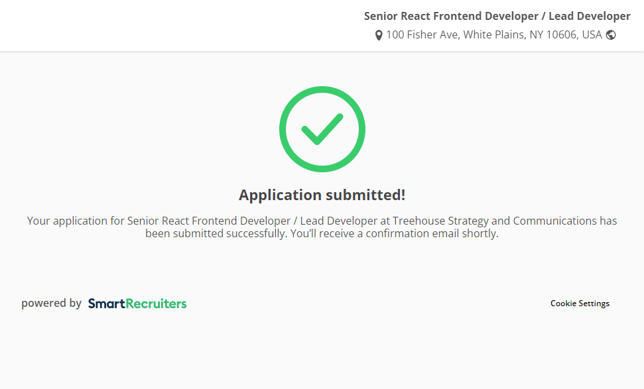This screenshot has width=644, height=389.
Task: Open the SmartRecruiters logo link
Action: pos(137,304)
